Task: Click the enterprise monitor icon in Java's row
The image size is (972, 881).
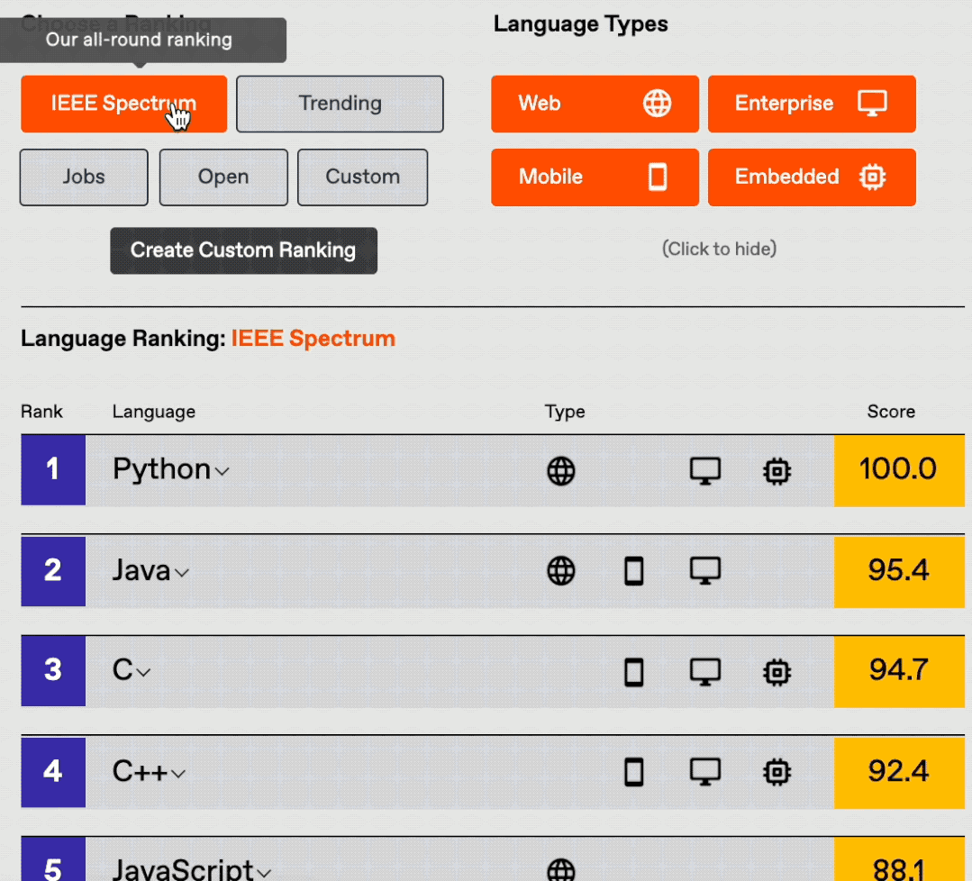Action: click(x=705, y=570)
